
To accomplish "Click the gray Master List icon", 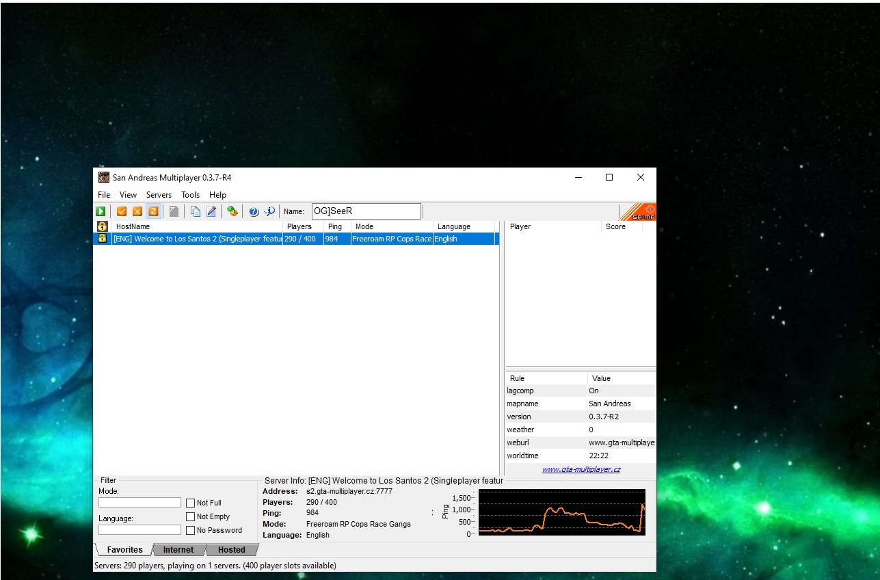I will (174, 211).
